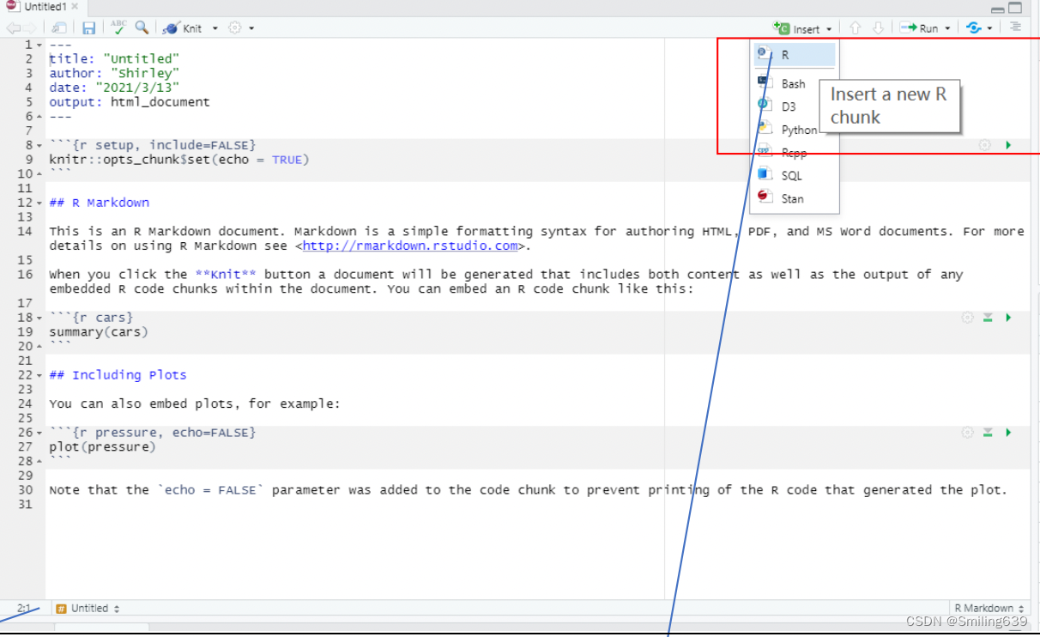Click ## Including Plots heading
Viewport: 1040px width, 637px height.
[x=118, y=375]
